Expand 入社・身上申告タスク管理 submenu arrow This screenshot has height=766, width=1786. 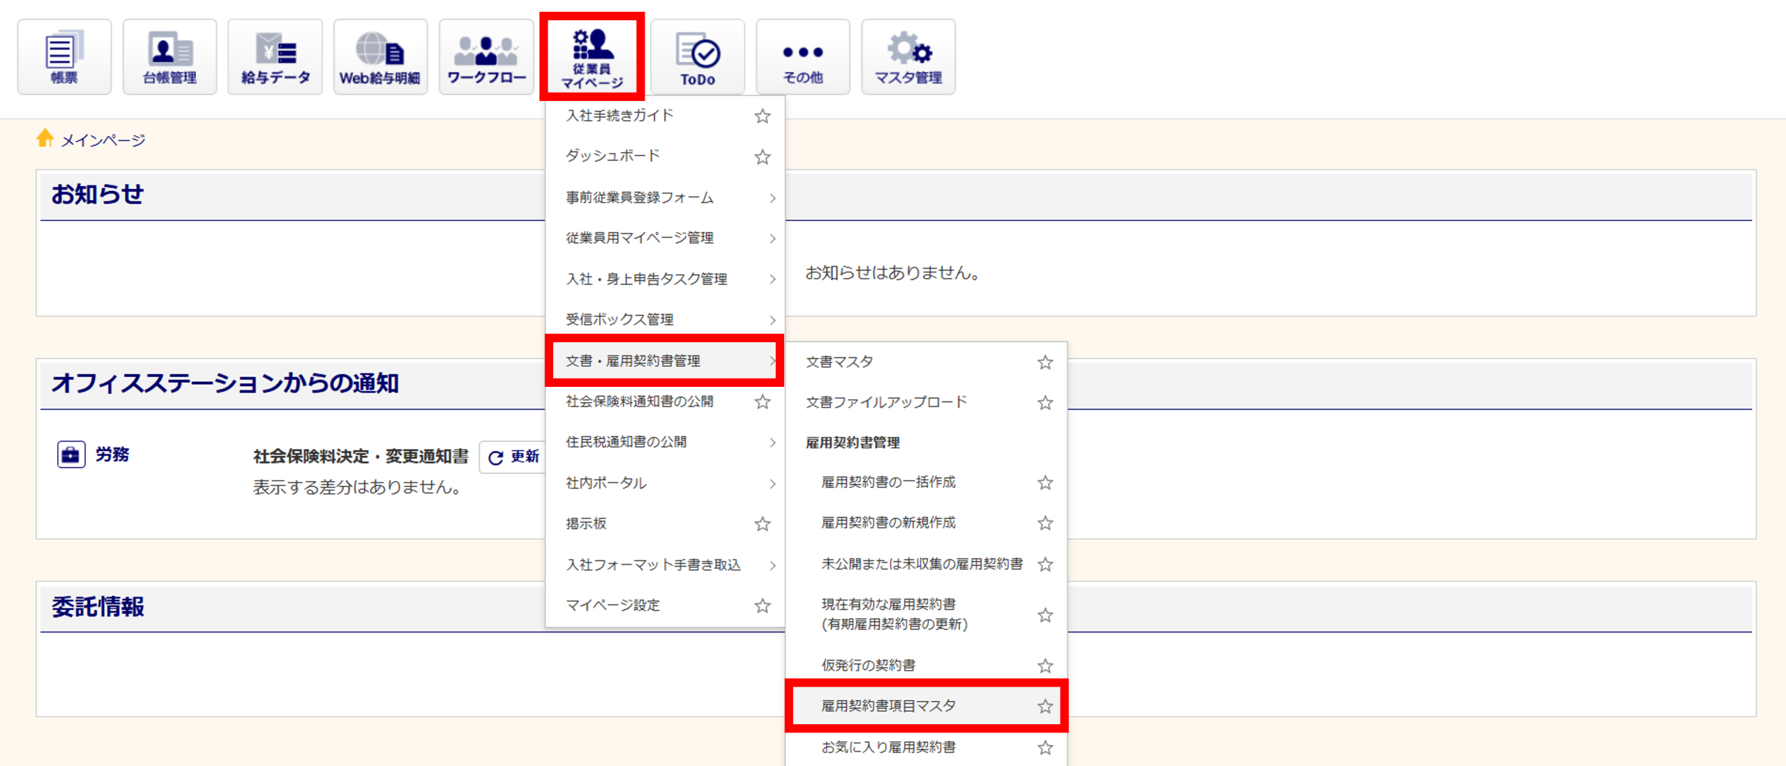click(x=772, y=279)
